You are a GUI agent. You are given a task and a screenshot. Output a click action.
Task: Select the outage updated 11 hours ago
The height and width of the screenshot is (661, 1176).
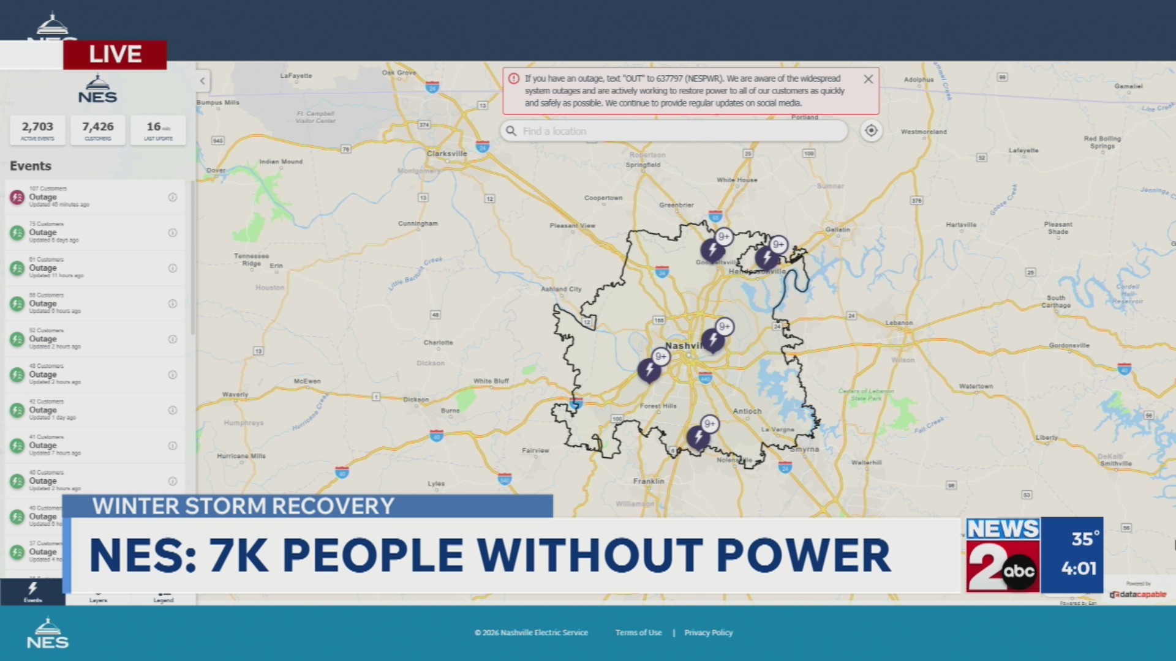[95, 268]
